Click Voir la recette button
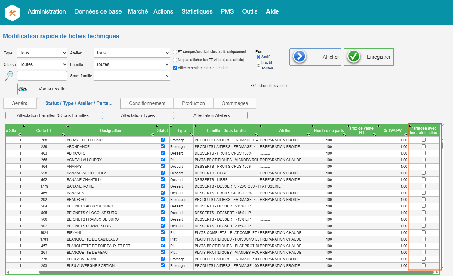Viewport: 453px width, 276px height. [42, 89]
